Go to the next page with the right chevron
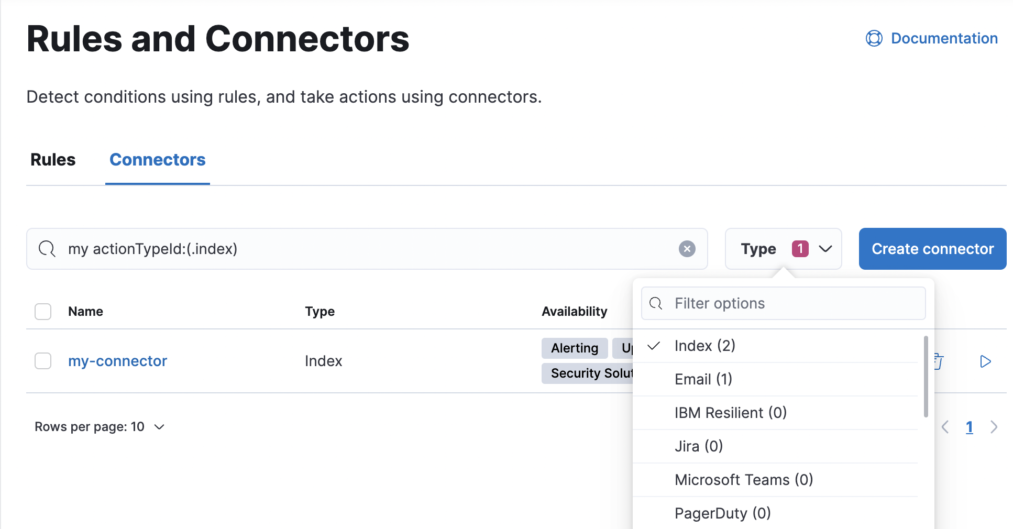Image resolution: width=1013 pixels, height=529 pixels. coord(995,427)
